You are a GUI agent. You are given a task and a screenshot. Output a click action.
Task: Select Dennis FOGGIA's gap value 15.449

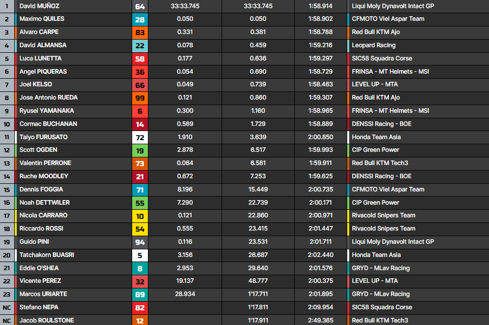tap(258, 189)
